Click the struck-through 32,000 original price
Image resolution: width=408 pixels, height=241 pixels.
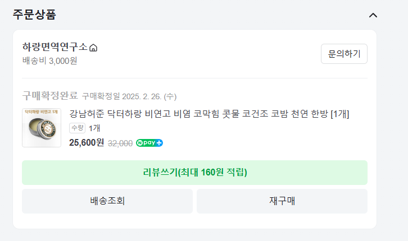point(120,143)
